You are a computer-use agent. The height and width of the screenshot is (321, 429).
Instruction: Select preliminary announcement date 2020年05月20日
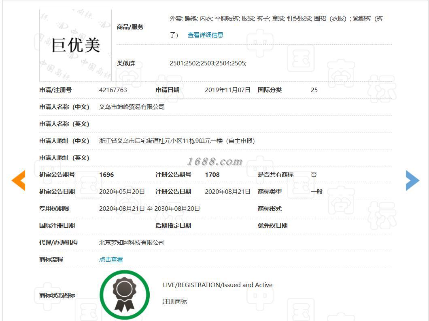pyautogui.click(x=122, y=192)
